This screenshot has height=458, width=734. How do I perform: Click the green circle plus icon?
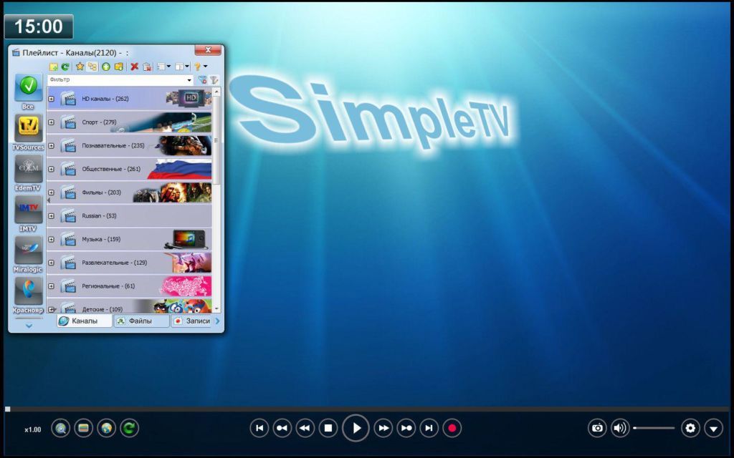click(x=106, y=67)
